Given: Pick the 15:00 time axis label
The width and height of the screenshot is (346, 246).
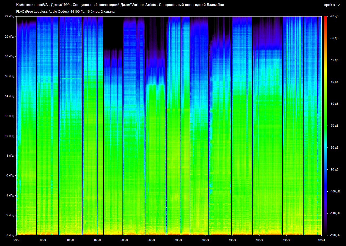Looking at the screenshot, I should pyautogui.click(x=97, y=240).
